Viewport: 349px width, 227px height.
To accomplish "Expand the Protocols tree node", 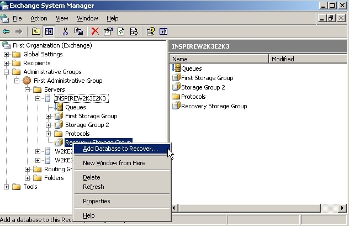I will point(48,134).
